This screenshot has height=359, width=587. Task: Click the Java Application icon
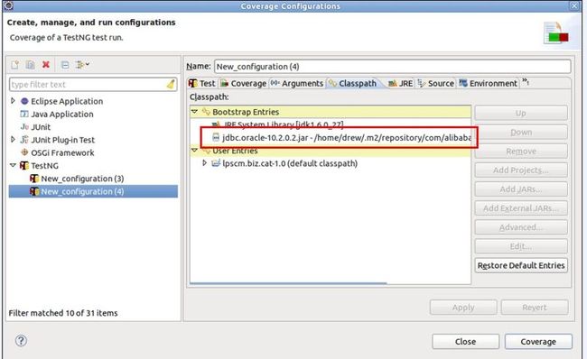(24, 114)
